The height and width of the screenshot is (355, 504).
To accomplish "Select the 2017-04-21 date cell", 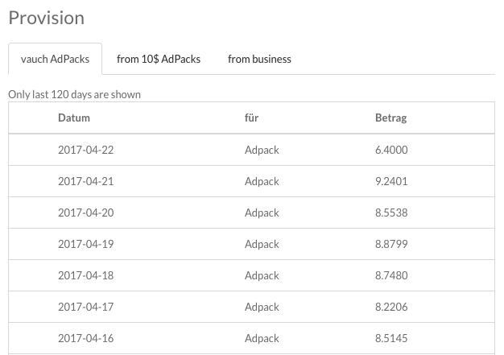I will click(x=86, y=181).
